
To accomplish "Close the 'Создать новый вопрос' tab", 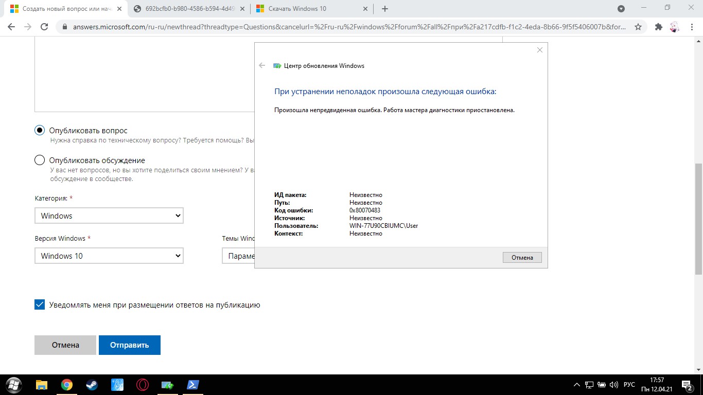I will tap(119, 8).
